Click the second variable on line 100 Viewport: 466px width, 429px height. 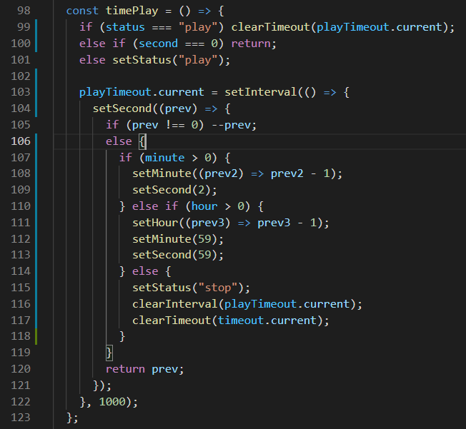[x=158, y=44]
